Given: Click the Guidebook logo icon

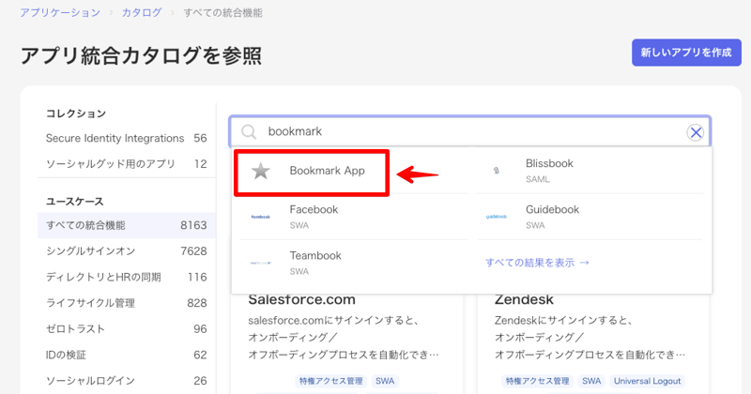Looking at the screenshot, I should (496, 217).
